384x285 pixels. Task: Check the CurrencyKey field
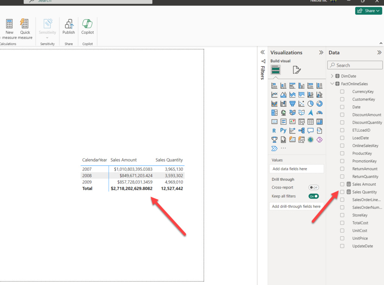pos(342,91)
